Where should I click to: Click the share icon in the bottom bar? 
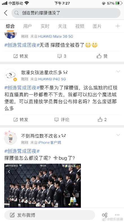(105, 215)
